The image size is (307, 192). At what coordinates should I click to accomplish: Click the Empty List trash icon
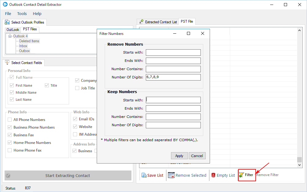point(213,175)
